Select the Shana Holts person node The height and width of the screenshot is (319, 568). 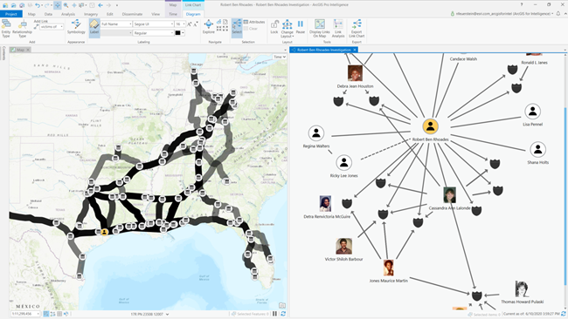(x=537, y=149)
